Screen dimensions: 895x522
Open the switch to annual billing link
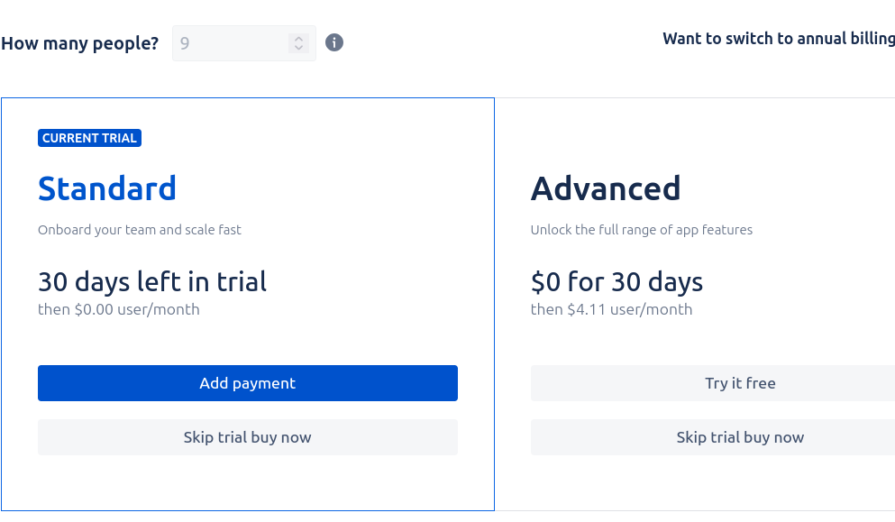coord(779,38)
